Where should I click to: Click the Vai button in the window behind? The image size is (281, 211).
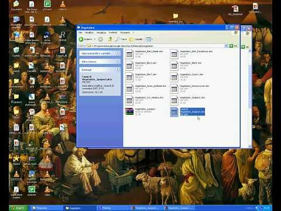(x=245, y=47)
